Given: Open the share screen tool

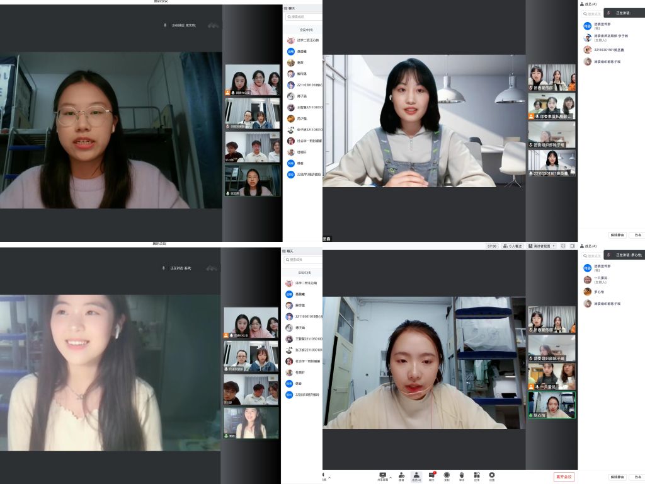Looking at the screenshot, I should 382,476.
